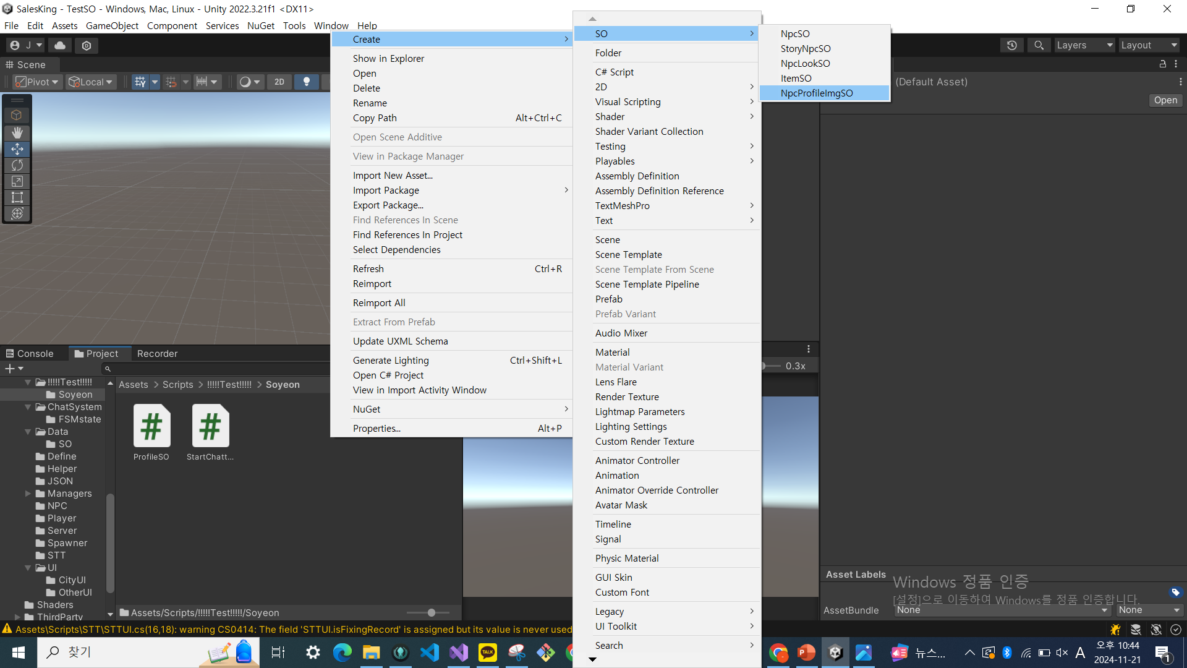
Task: Click the Open button in Inspector
Action: coord(1165,100)
